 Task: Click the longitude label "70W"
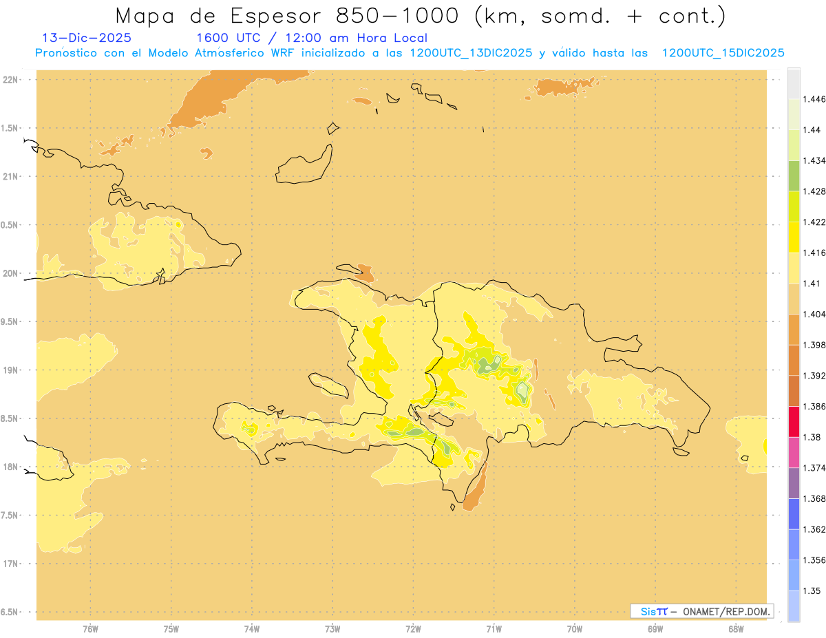(x=574, y=629)
